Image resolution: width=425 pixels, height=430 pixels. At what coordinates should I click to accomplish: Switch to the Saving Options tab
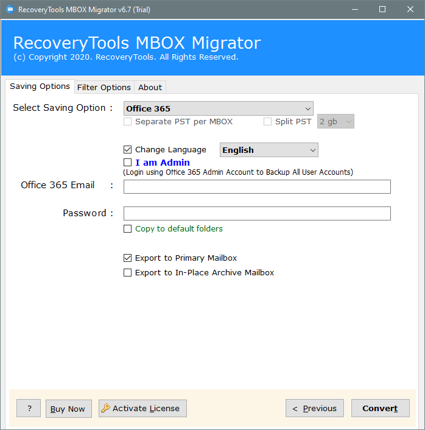pos(40,86)
